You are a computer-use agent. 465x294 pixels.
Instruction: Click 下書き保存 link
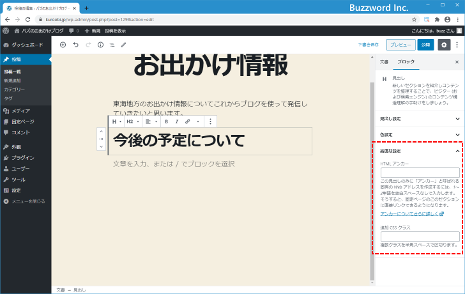point(368,45)
